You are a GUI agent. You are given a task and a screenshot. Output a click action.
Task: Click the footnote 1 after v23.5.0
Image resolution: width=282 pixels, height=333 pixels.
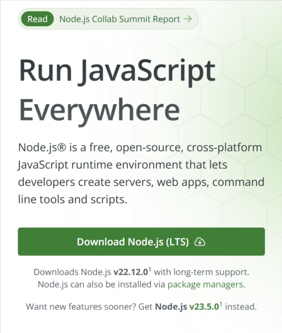click(x=221, y=305)
